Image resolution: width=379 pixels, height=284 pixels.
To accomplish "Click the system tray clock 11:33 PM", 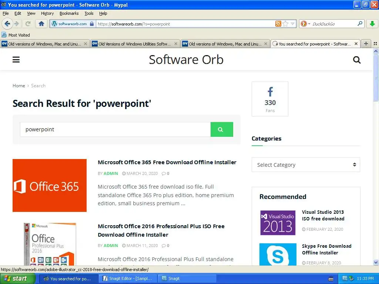I will 365,278.
